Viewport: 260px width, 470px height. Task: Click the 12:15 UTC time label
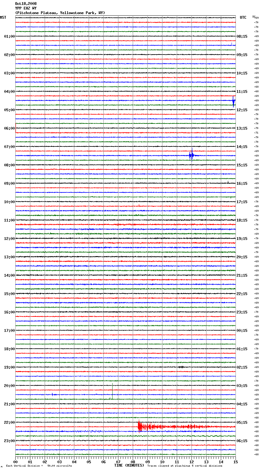(242, 110)
